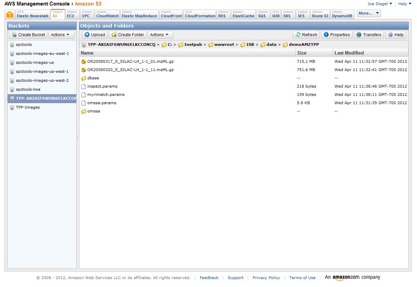Screen dimensions: 417x287
Task: Open the ElastiCache tab
Action: [243, 14]
